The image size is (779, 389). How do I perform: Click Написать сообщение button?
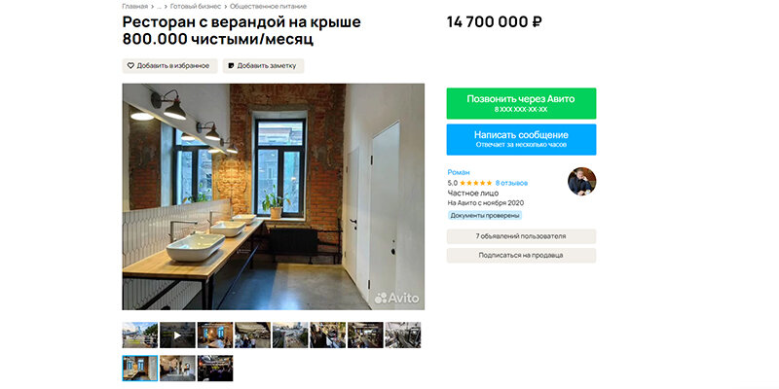521,139
